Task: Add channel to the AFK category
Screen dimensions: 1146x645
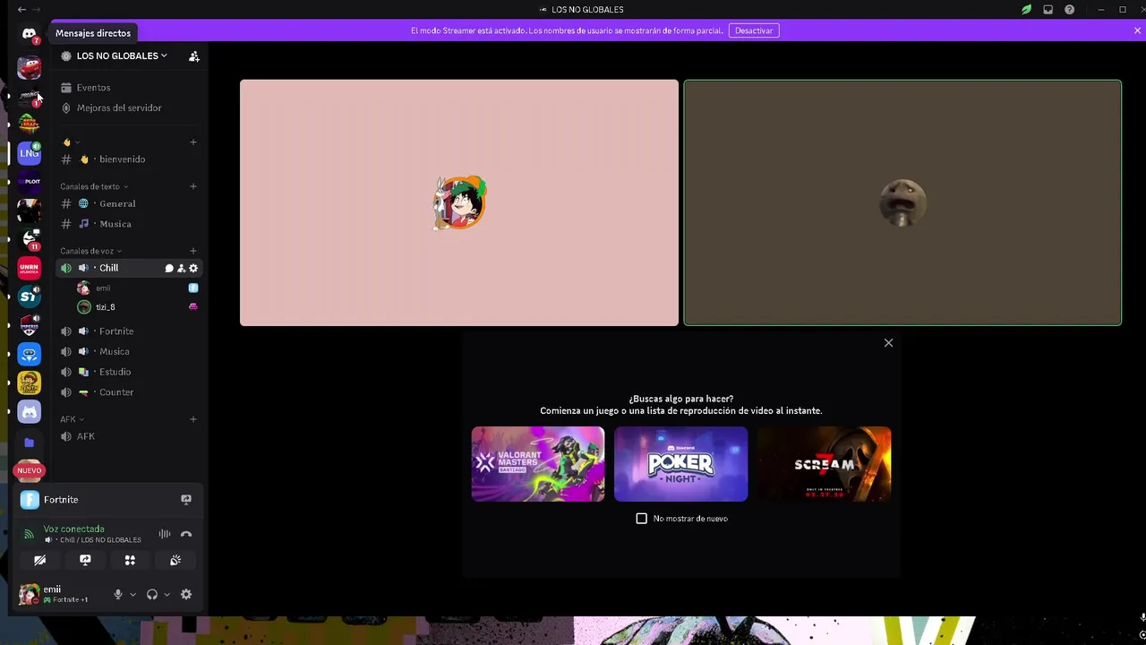Action: (x=193, y=419)
